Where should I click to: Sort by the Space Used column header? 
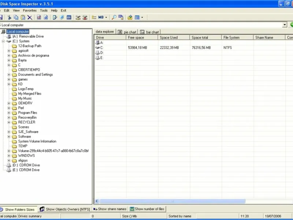[x=174, y=38]
